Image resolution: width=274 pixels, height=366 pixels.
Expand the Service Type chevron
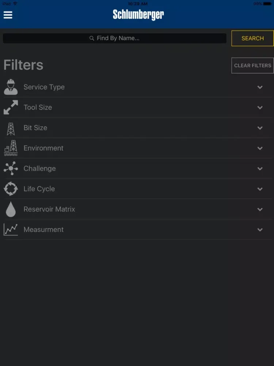click(x=260, y=87)
